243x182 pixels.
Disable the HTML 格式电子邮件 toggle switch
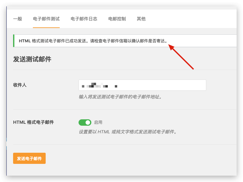click(85, 122)
